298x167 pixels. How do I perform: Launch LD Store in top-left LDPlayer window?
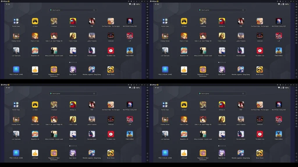pyautogui.click(x=35, y=21)
